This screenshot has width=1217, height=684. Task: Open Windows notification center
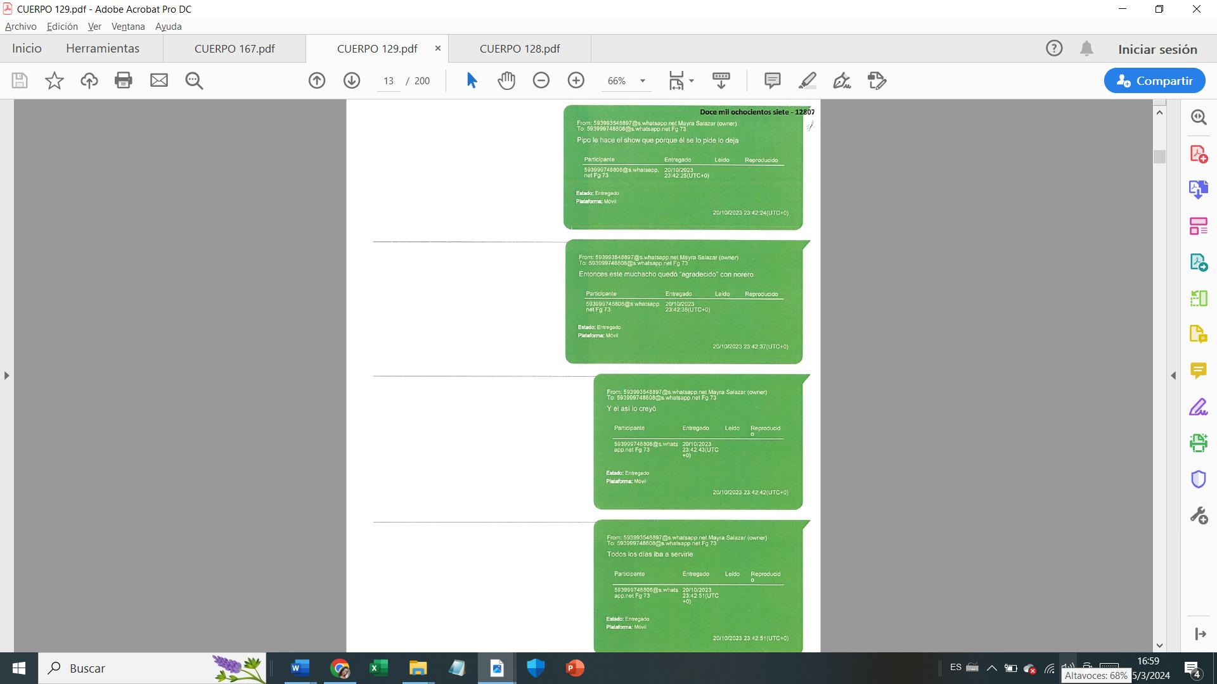point(1194,669)
